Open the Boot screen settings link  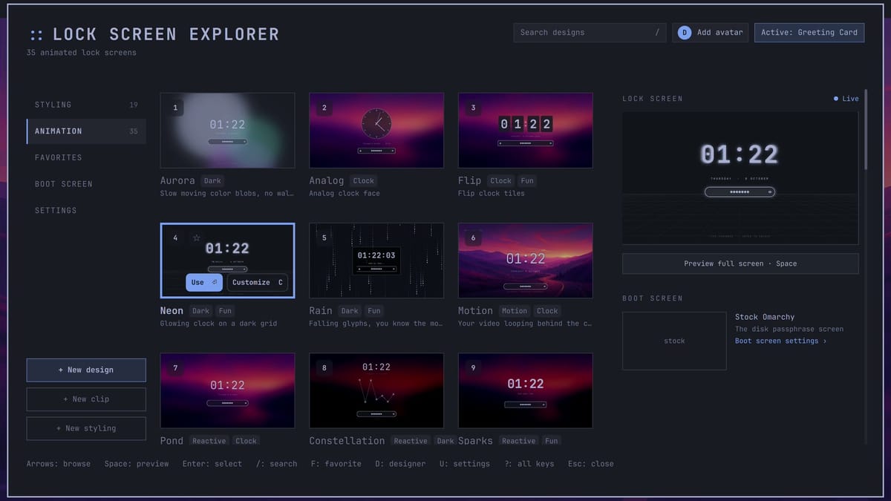point(780,341)
